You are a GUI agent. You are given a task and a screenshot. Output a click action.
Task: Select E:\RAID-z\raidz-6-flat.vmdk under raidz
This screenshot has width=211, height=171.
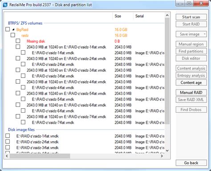tap(53, 111)
